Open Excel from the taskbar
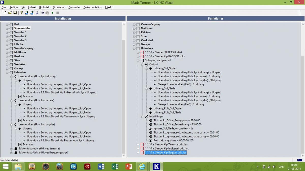 [x=115, y=166]
